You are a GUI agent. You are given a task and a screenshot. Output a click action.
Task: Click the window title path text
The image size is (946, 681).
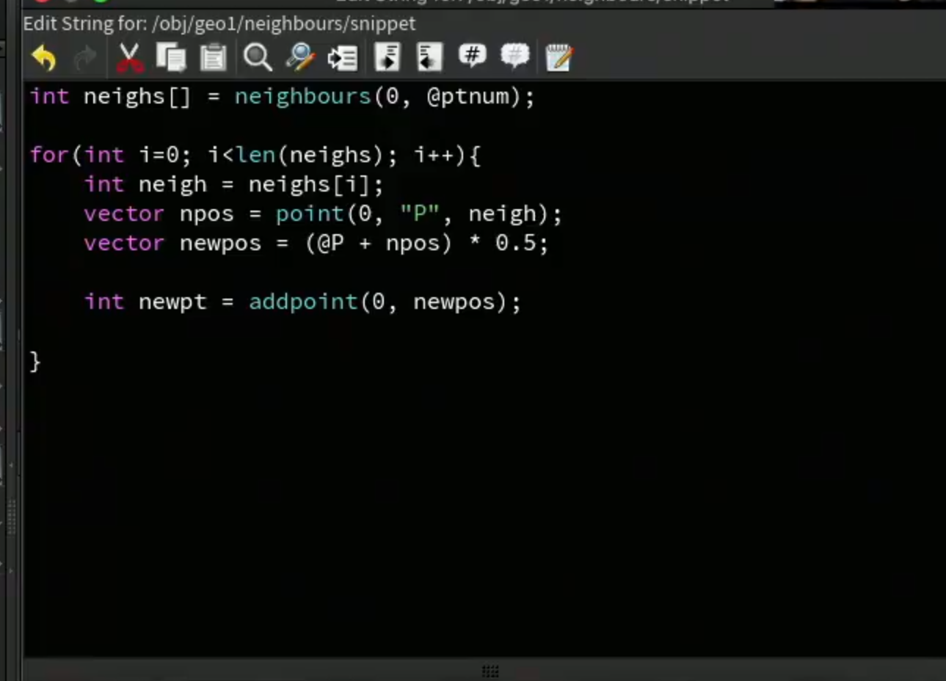click(219, 23)
